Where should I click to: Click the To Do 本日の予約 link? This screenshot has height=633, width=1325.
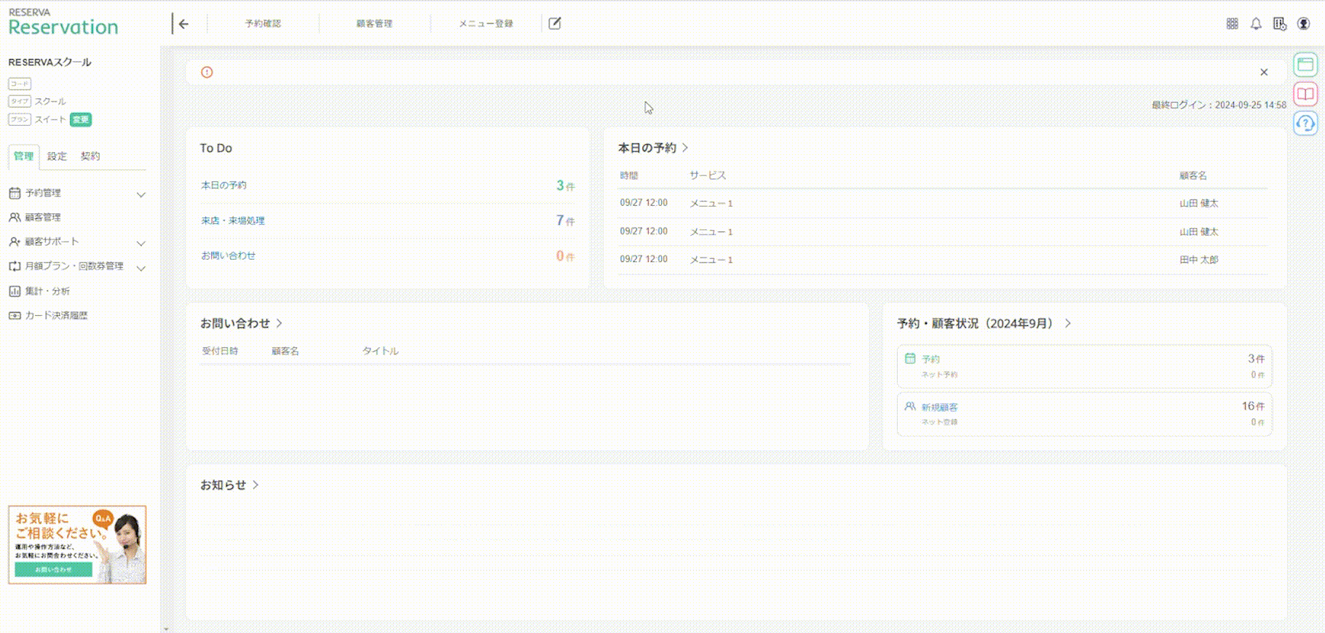(x=224, y=185)
